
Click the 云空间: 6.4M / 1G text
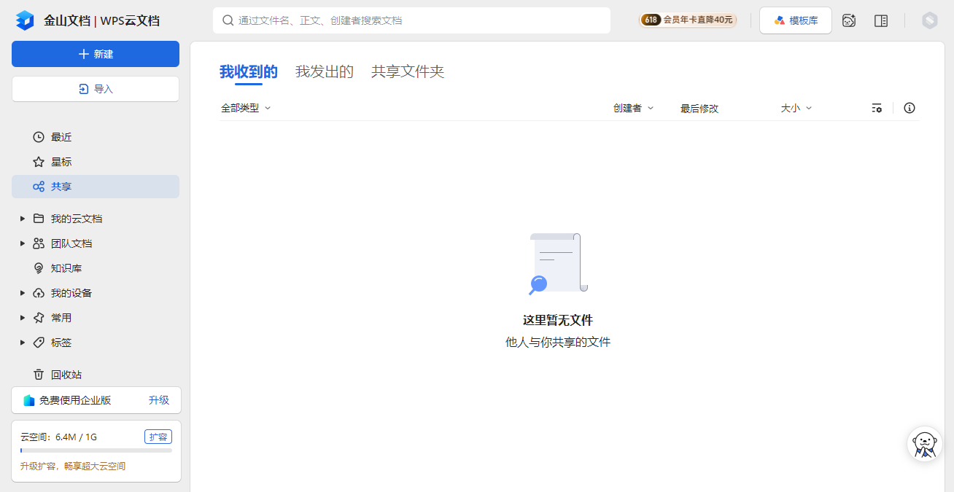click(58, 437)
